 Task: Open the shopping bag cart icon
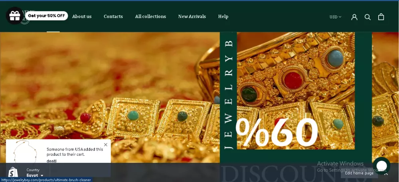[x=381, y=17]
